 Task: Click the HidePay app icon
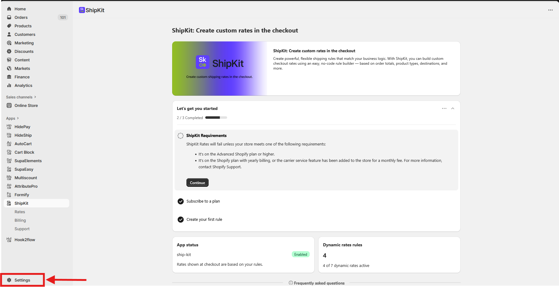[x=9, y=127]
